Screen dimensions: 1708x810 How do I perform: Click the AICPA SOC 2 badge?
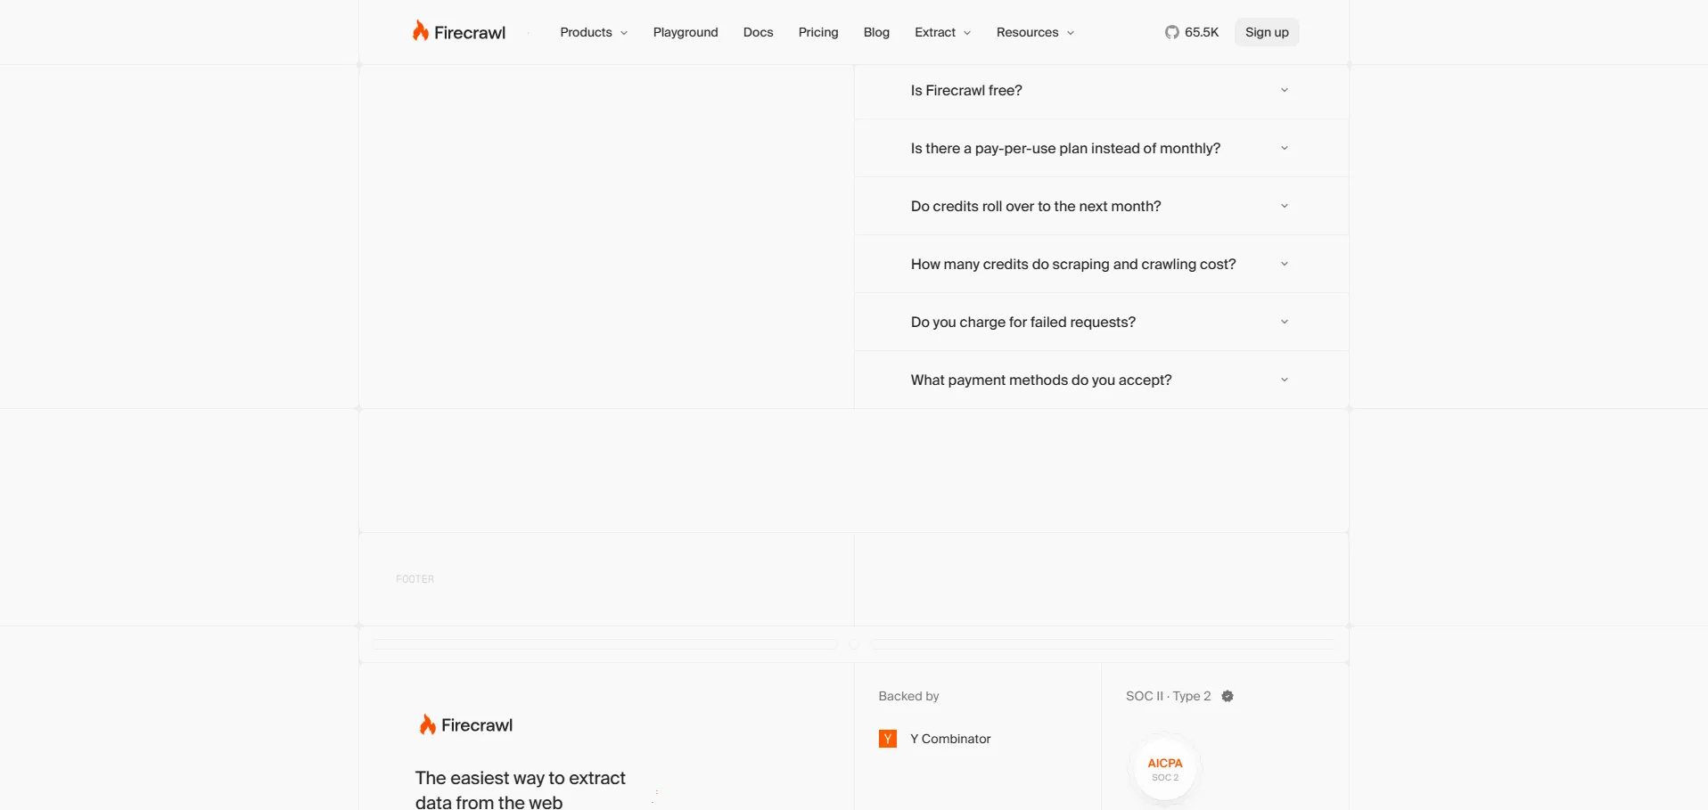pyautogui.click(x=1164, y=768)
